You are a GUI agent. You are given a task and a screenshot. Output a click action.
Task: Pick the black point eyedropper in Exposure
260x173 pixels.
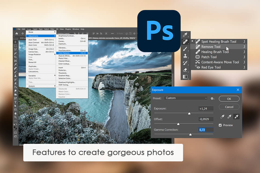pyautogui.click(x=222, y=117)
